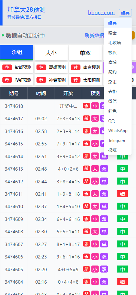
Task: Click the 单 tag in row 3474614
Action: tap(104, 156)
